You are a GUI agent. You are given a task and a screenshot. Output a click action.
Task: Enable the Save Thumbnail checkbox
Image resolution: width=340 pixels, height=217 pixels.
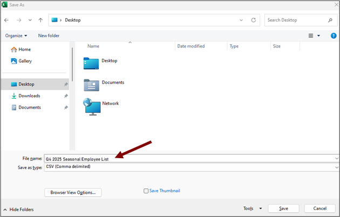[x=146, y=191]
